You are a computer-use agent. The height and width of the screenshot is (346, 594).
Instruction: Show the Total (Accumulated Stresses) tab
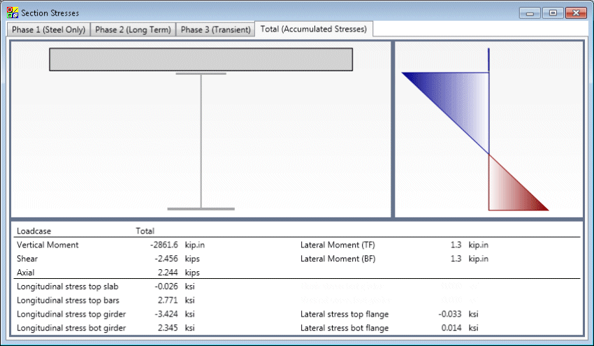314,29
